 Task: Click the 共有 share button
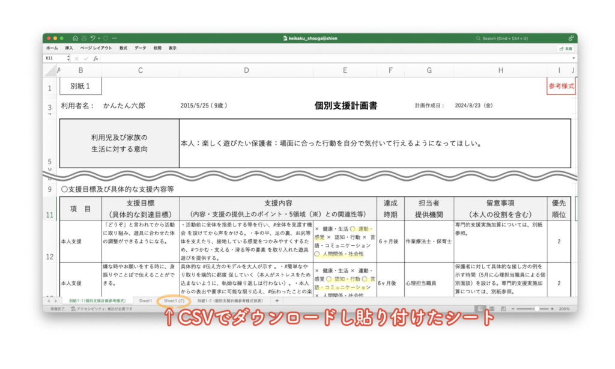(x=566, y=49)
